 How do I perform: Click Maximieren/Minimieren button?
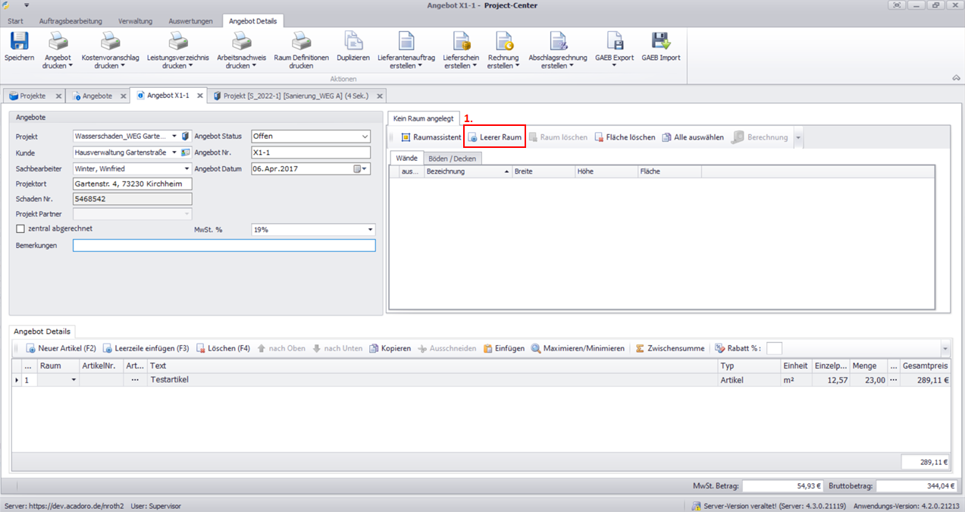click(578, 348)
